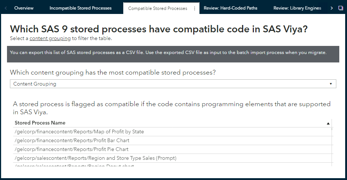Open the page list icon
Viewport: 347px width, 180px height.
[340, 8]
